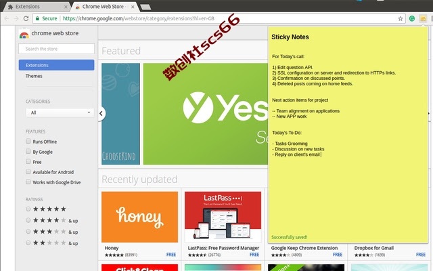433x271 pixels.
Task: Enable Works with Google Drive checkbox
Action: [28, 182]
